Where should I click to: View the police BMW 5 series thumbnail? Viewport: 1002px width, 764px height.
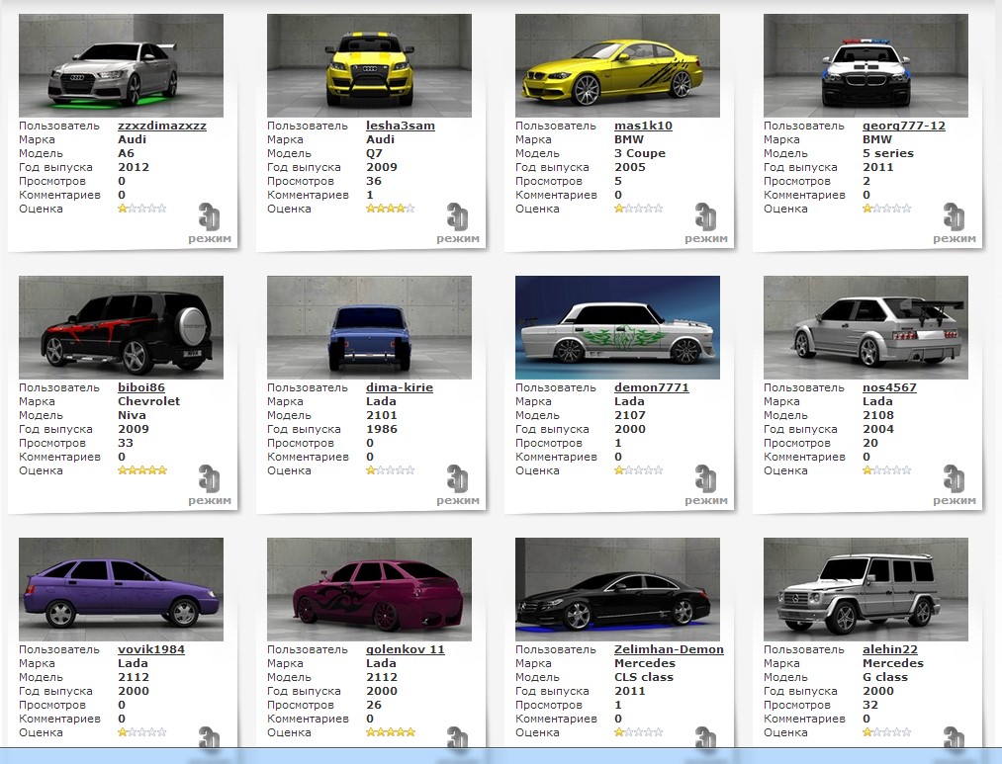(x=865, y=66)
